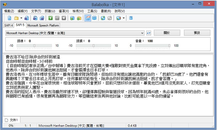Click in the article text area
Viewport: 217px width, 130px height.
pos(108,85)
